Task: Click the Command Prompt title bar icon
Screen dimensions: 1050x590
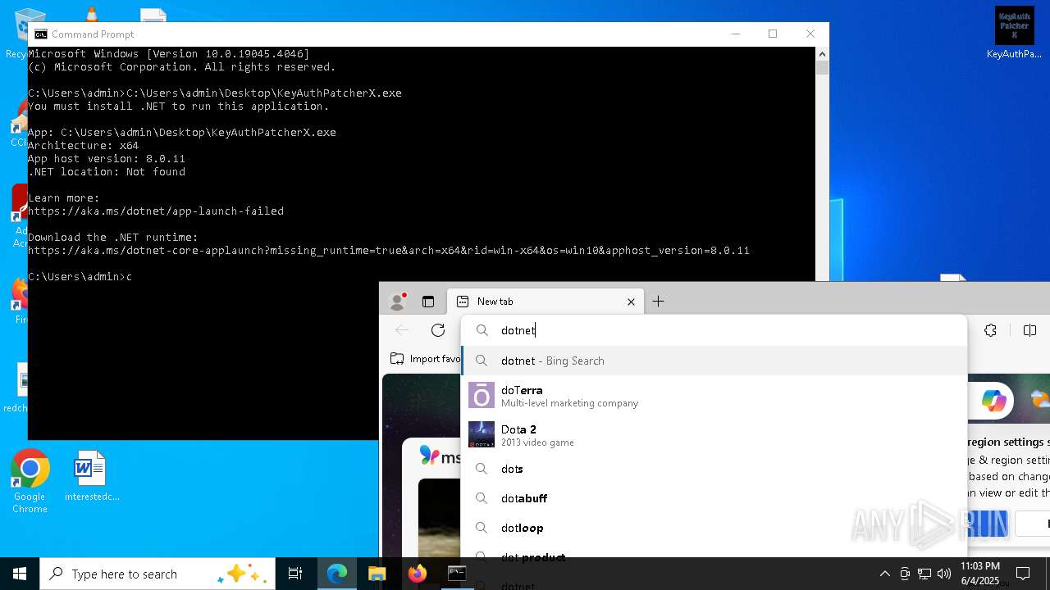Action: click(x=41, y=34)
